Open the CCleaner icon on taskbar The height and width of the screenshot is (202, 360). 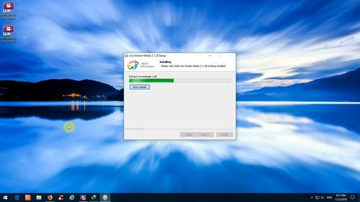pos(61,198)
